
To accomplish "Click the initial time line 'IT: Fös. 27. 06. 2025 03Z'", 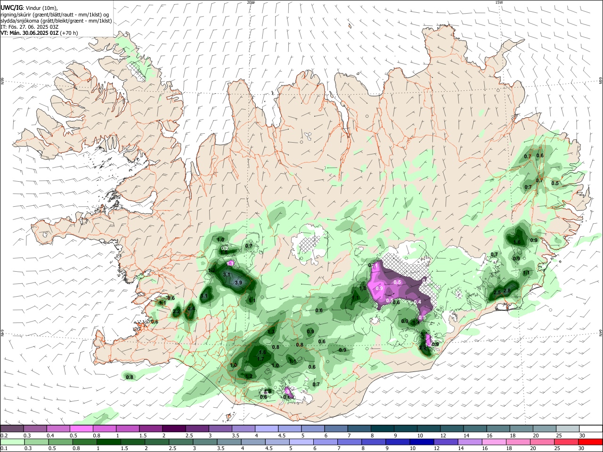I will pos(30,27).
